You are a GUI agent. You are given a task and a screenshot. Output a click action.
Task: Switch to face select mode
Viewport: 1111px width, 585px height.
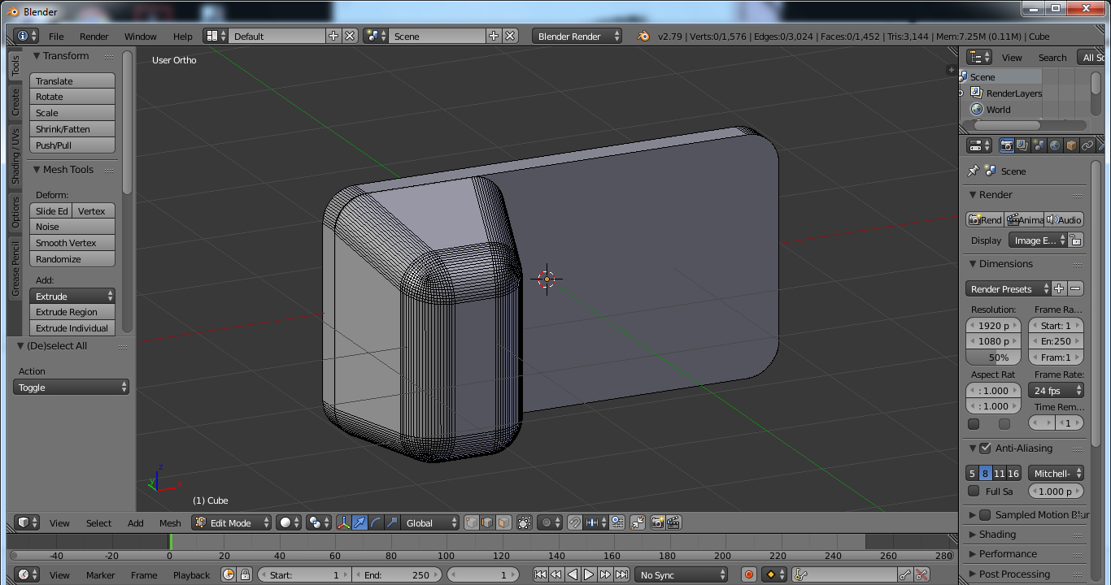tap(504, 522)
